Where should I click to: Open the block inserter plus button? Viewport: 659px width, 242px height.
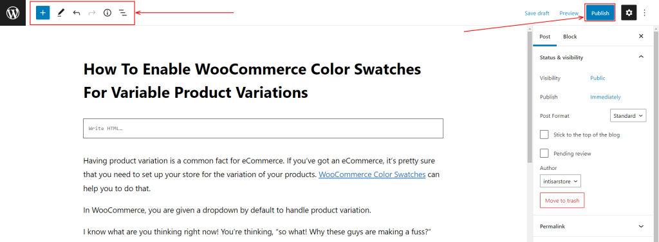pos(43,13)
